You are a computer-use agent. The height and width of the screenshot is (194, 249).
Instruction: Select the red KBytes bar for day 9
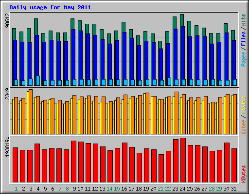pos(74,162)
